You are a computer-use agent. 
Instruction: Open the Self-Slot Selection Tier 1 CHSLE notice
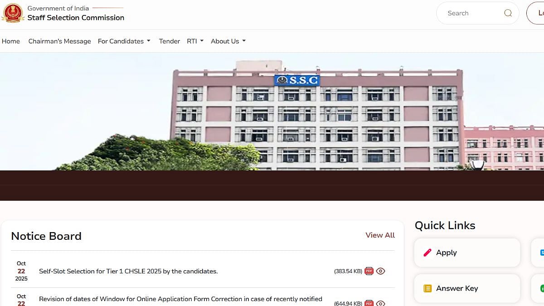tap(128, 271)
